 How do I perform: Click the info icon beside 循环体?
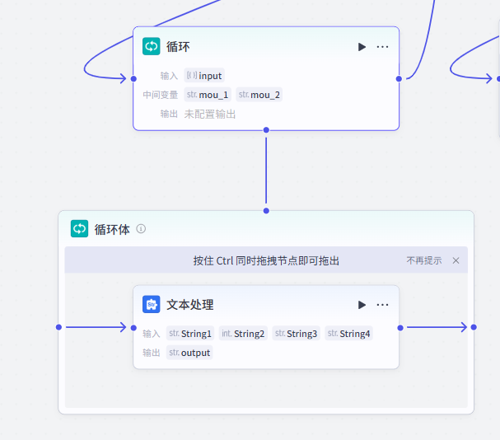pyautogui.click(x=141, y=229)
